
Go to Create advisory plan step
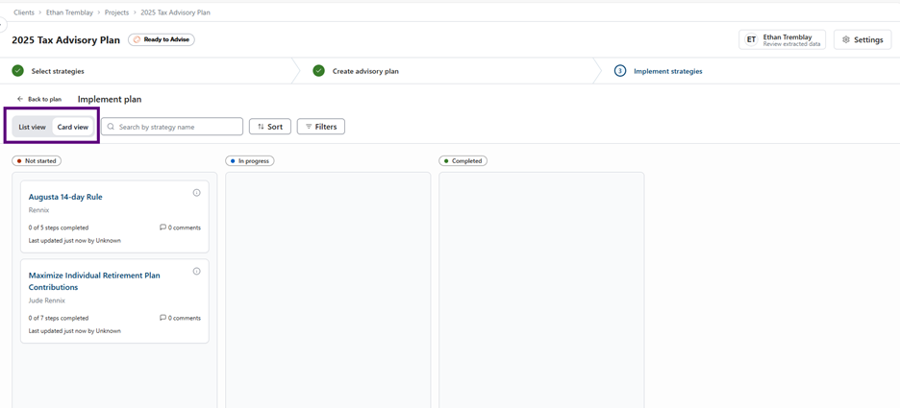tap(365, 71)
